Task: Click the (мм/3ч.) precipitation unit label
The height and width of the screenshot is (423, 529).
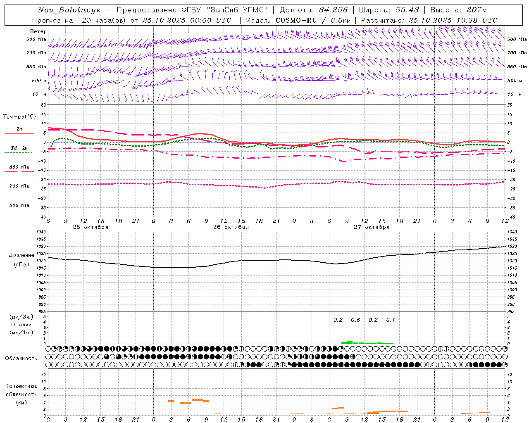Action: point(21,317)
